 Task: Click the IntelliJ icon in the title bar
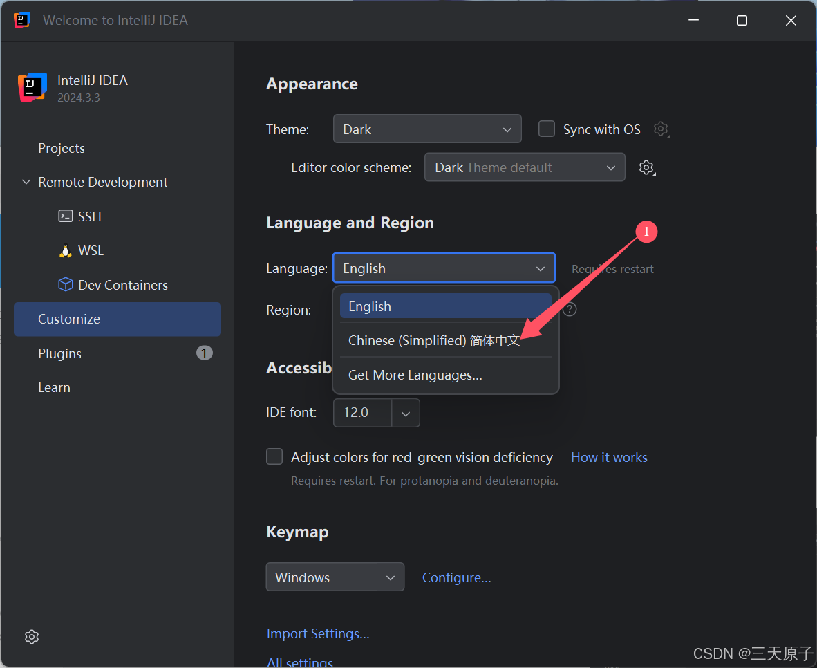(22, 20)
